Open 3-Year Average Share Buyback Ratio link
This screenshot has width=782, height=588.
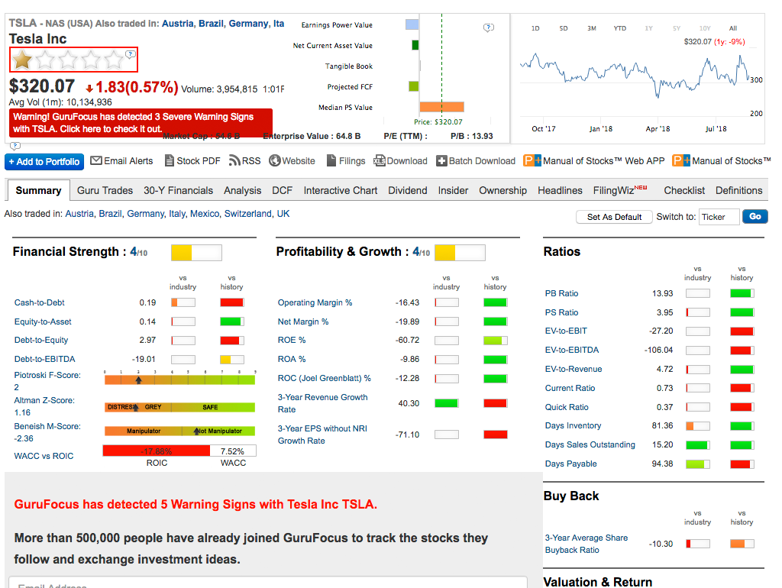586,544
